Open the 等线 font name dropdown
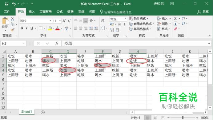This screenshot has height=120, width=213. 50,21
